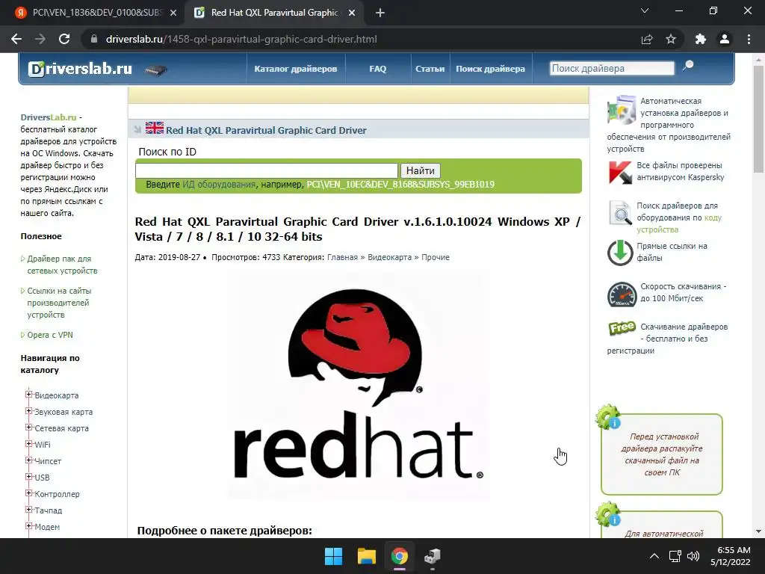Expand the Звуковая карта tree node

coord(29,411)
